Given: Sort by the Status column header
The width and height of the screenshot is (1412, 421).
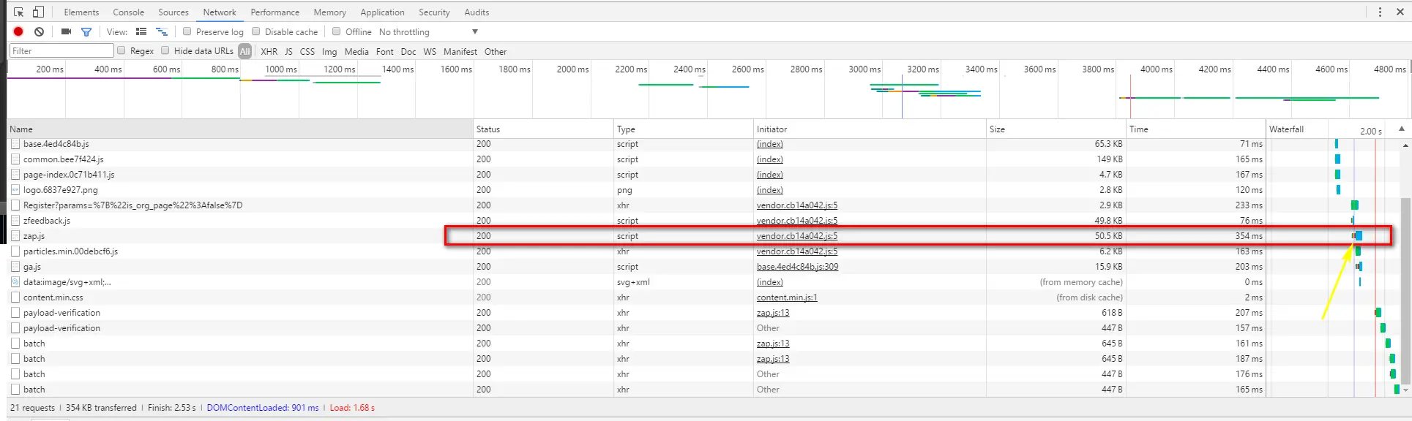Looking at the screenshot, I should [x=543, y=129].
